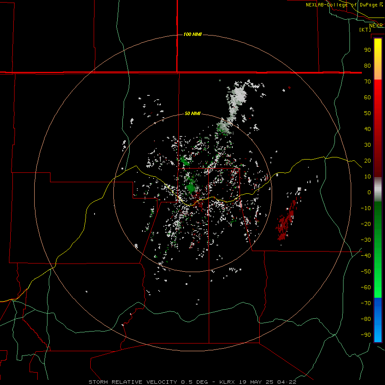385x385 pixels.
Task: Click the 30 value on velocity scale
Action: click(x=367, y=145)
